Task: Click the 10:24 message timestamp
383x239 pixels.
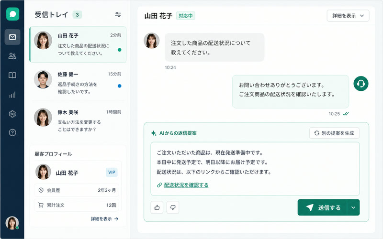Action: [170, 67]
